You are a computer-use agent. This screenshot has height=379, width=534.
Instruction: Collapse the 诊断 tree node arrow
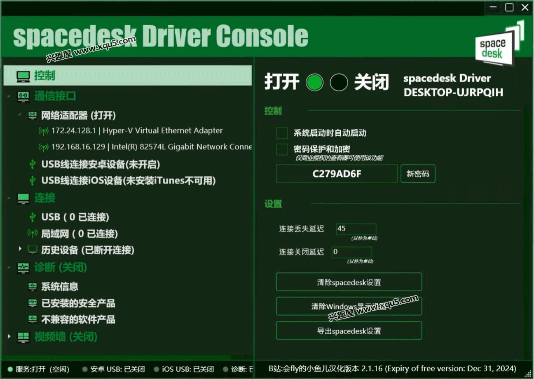(x=9, y=268)
